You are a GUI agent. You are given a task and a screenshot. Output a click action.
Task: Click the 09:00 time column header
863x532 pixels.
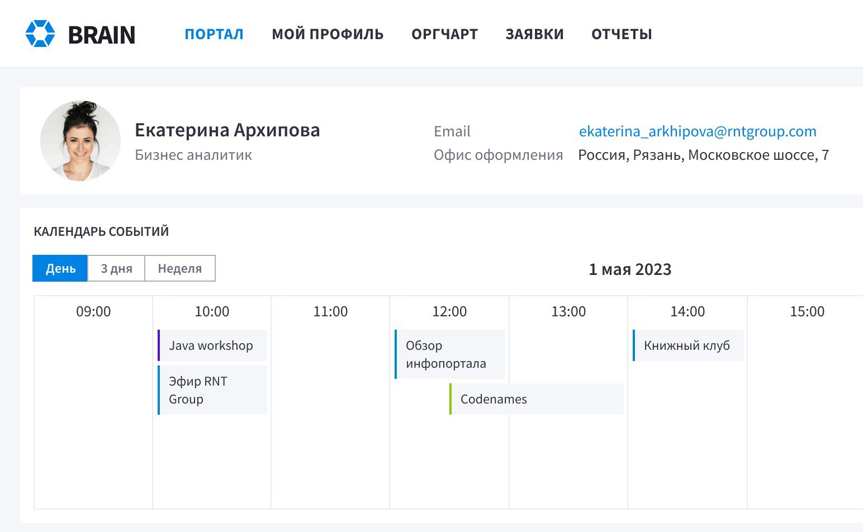click(x=93, y=311)
